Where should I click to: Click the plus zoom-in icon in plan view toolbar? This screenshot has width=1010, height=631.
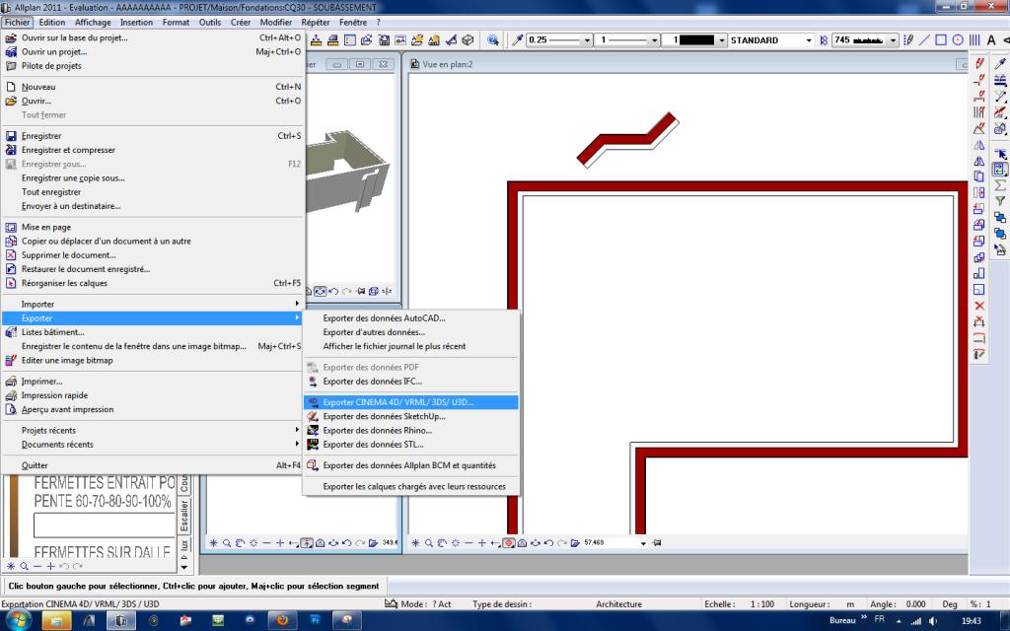coord(481,543)
